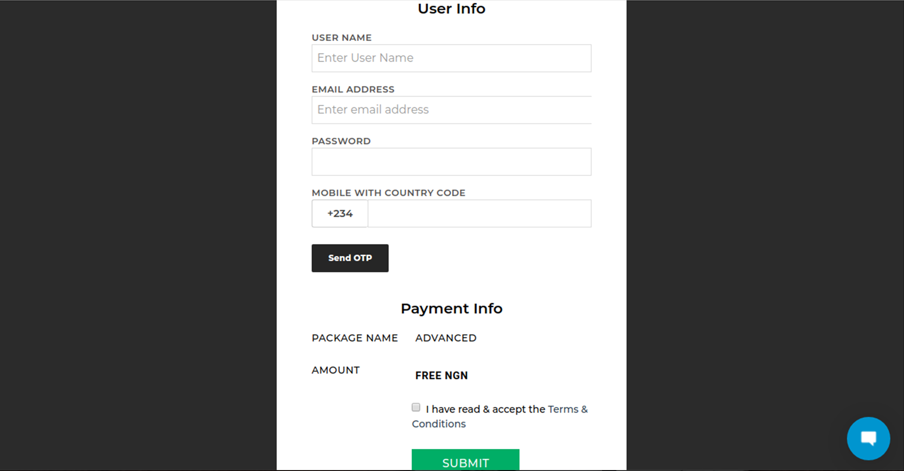Viewport: 904px width, 471px height.
Task: Click the green SUBMIT button
Action: tap(465, 460)
